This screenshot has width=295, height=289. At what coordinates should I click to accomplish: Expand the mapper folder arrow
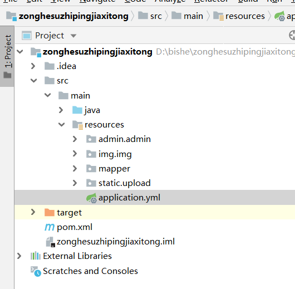[75, 168]
